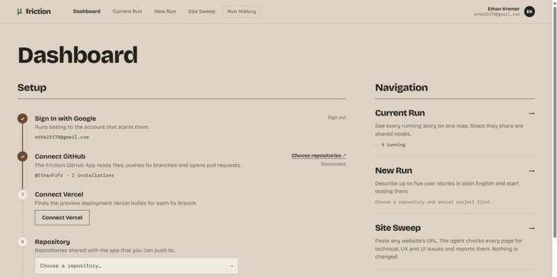
Task: Click the scrollbar up arrow
Action: [554, 3]
